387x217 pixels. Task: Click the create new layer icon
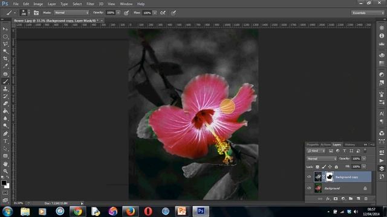click(x=358, y=198)
